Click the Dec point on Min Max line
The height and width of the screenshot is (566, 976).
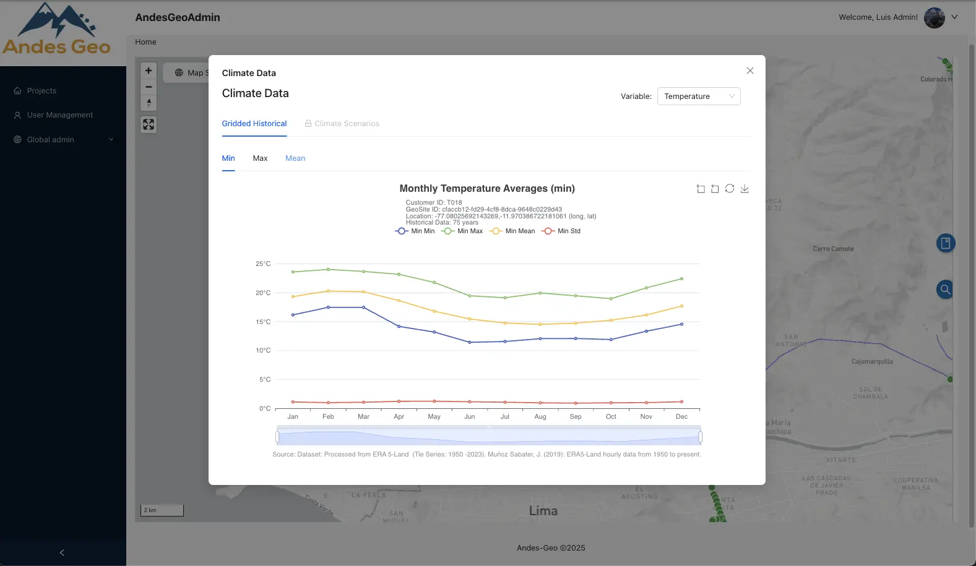click(x=682, y=278)
